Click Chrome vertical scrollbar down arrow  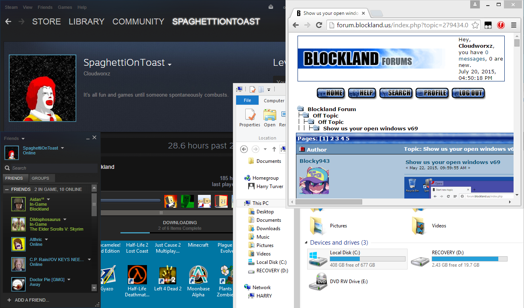tap(517, 195)
